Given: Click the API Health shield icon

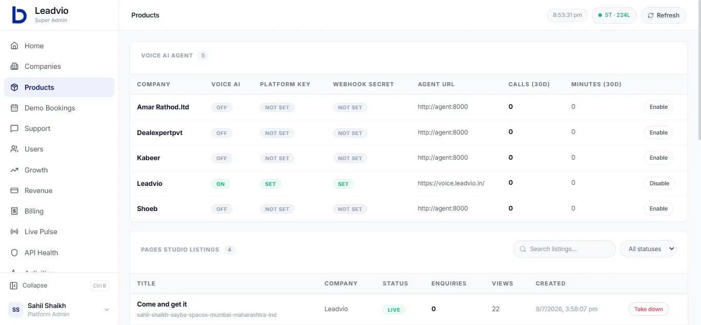Looking at the screenshot, I should click(x=14, y=253).
